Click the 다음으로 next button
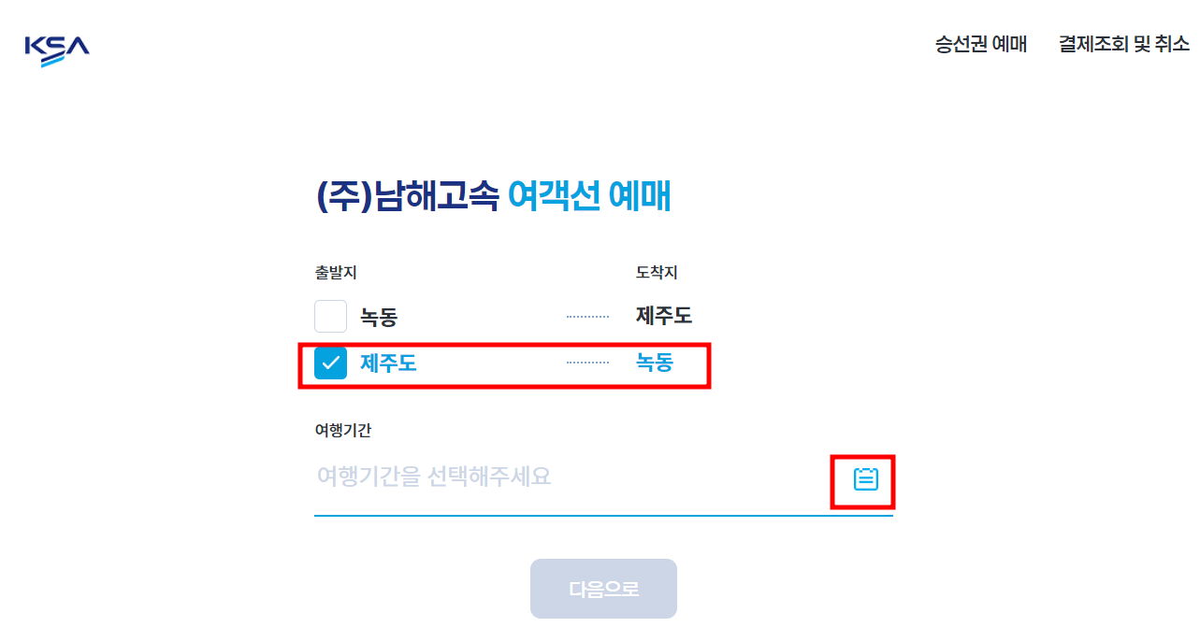The height and width of the screenshot is (641, 1200). pos(603,588)
